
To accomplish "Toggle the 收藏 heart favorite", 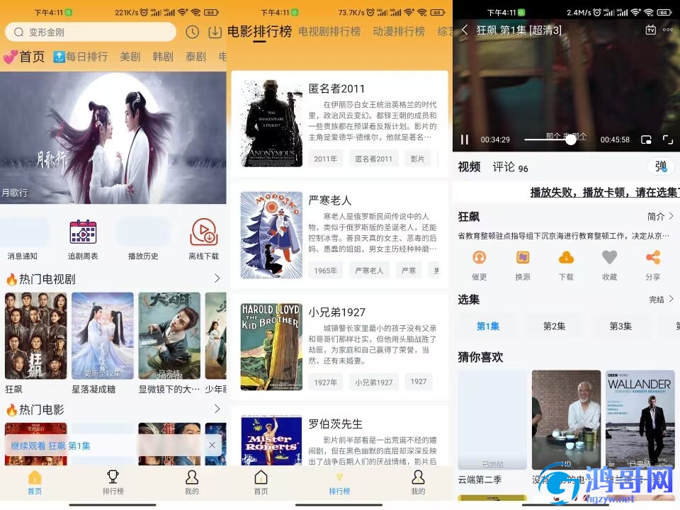I will 609,258.
